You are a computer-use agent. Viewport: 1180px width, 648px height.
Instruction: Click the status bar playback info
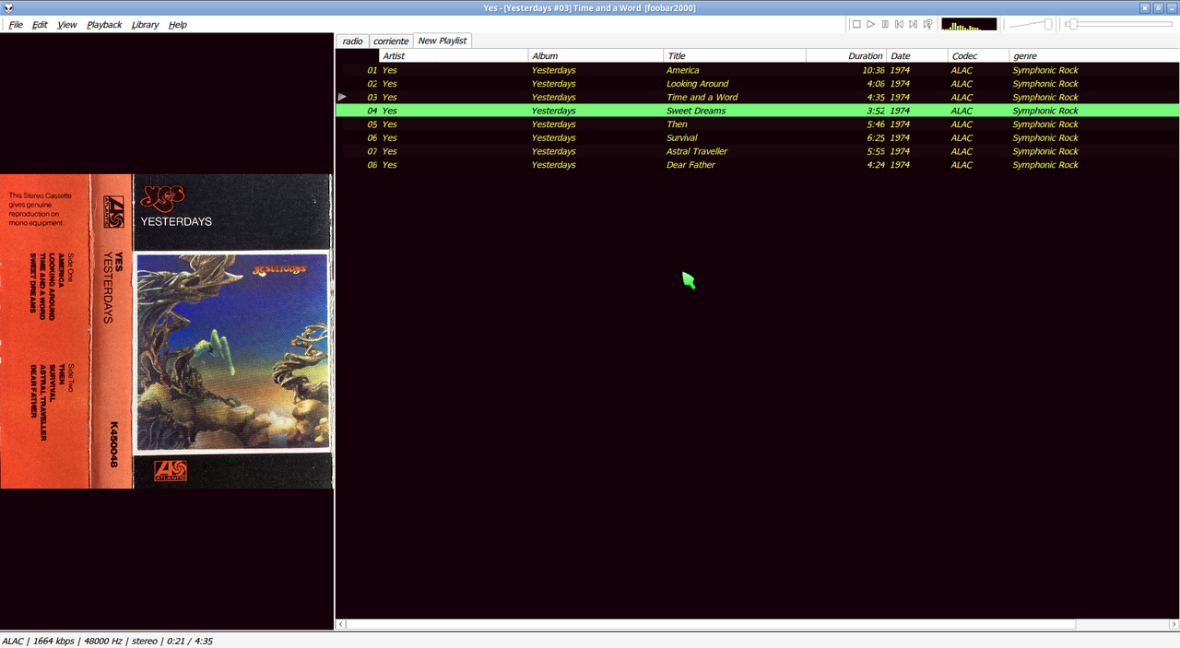[x=107, y=641]
